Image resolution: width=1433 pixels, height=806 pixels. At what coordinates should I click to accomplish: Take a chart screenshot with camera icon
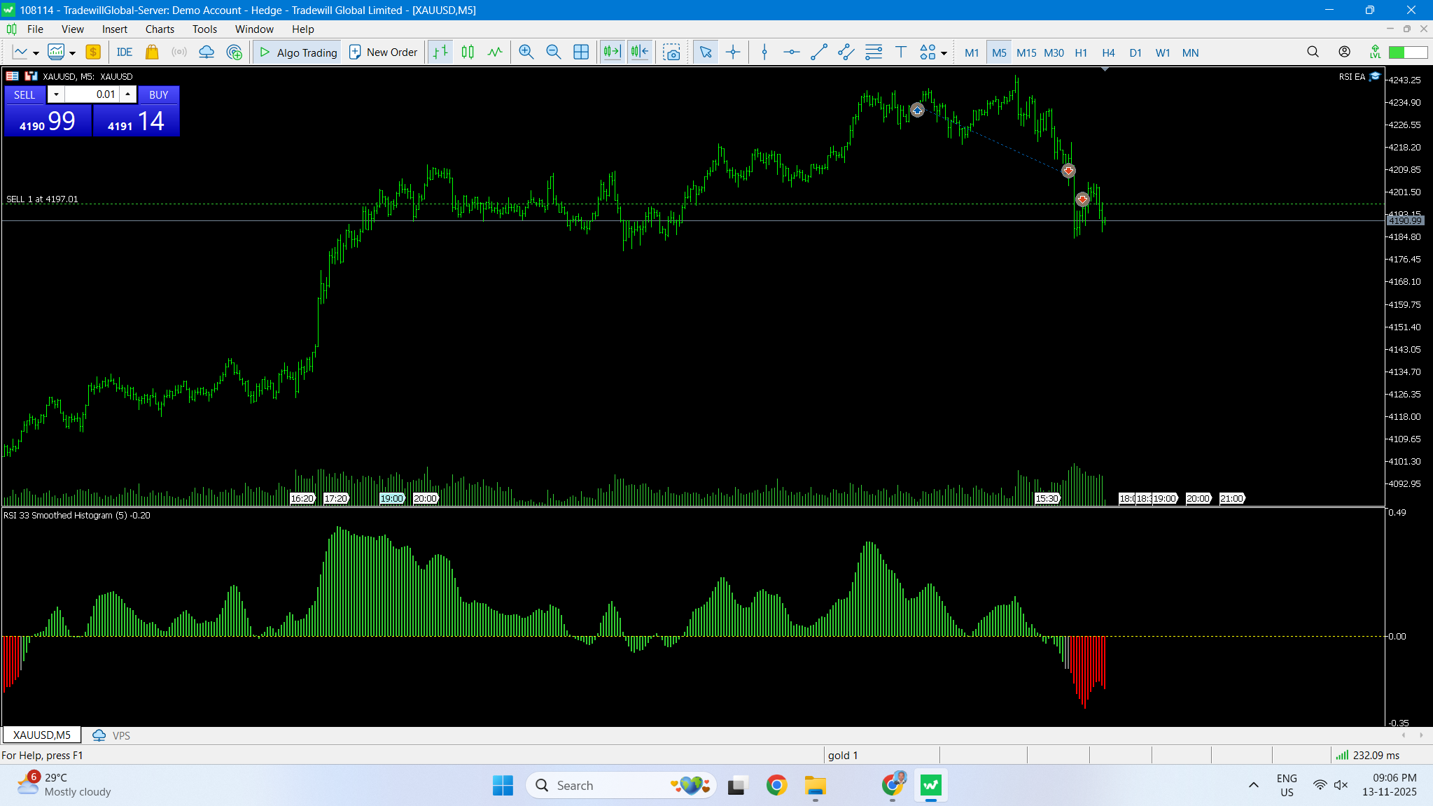point(671,52)
